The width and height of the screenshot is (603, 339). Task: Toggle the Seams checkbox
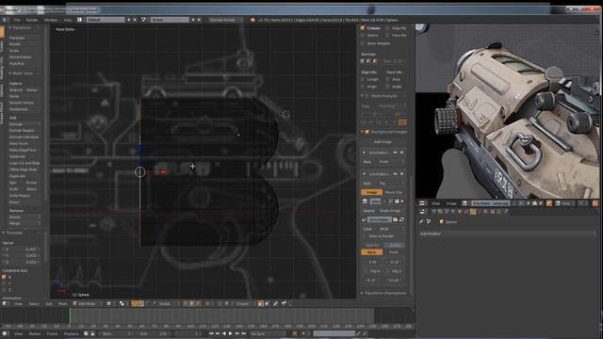(363, 36)
